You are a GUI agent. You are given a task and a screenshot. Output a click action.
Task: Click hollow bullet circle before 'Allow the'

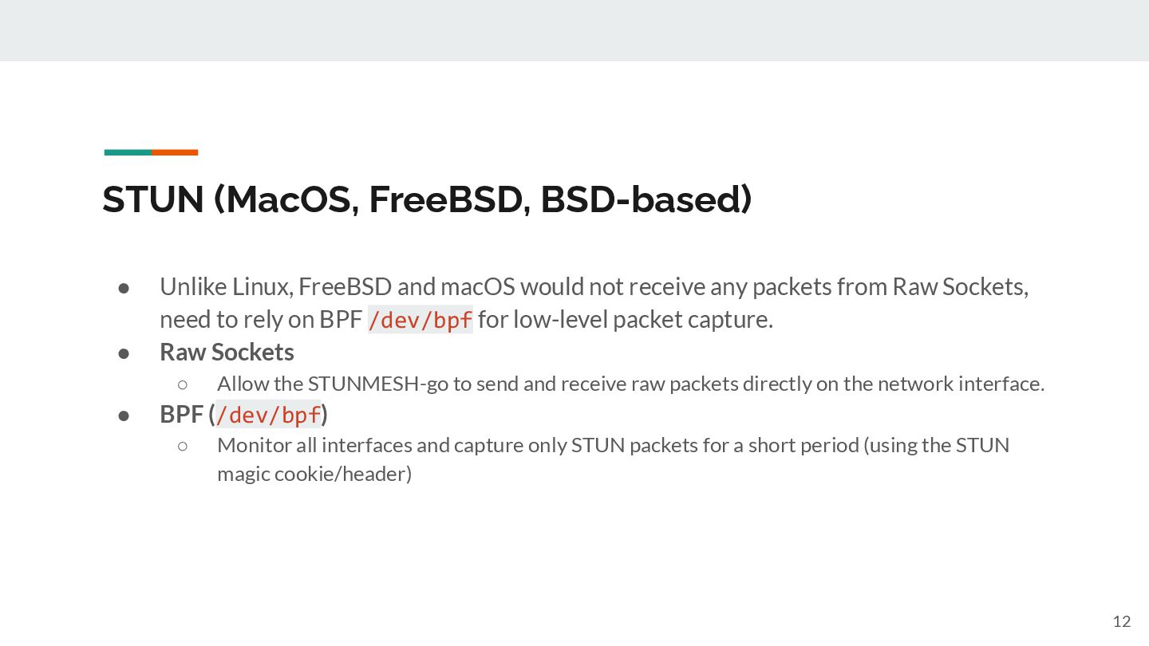(183, 385)
